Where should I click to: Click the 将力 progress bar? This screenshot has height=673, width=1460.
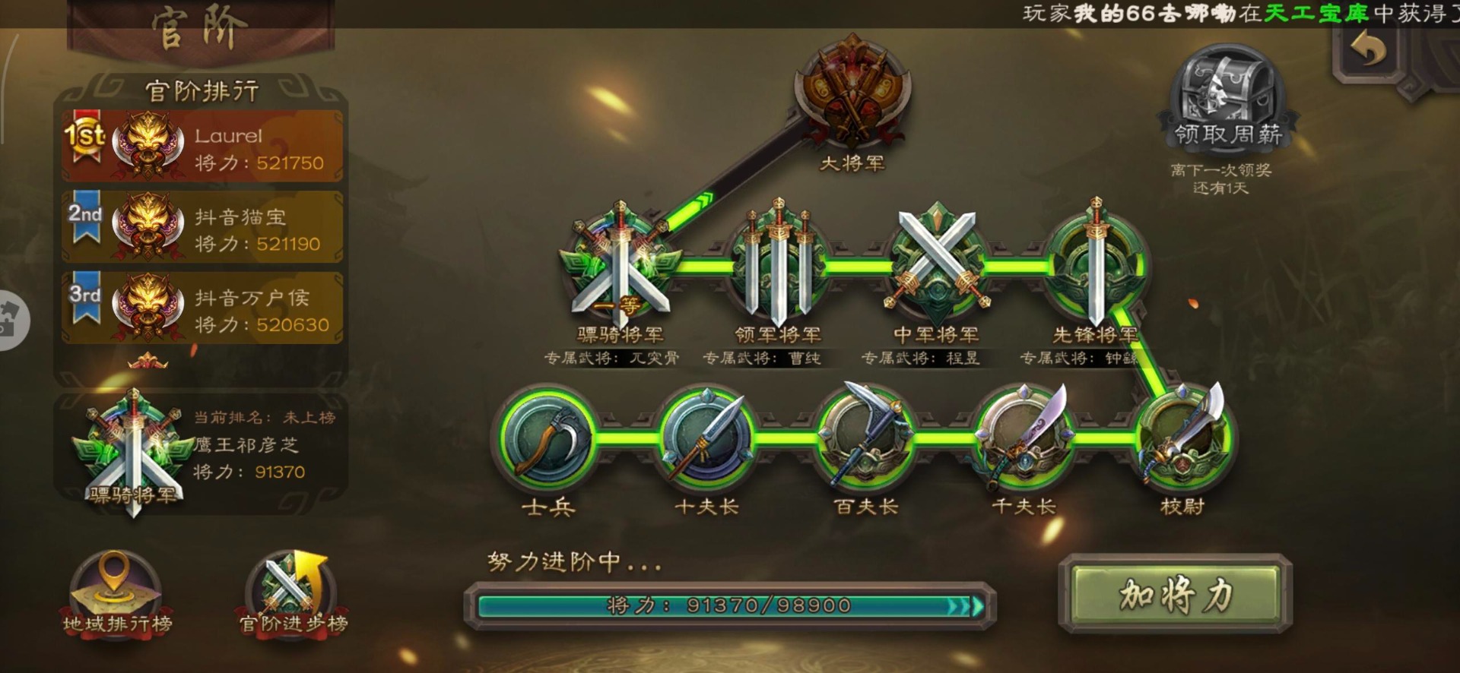pyautogui.click(x=730, y=605)
